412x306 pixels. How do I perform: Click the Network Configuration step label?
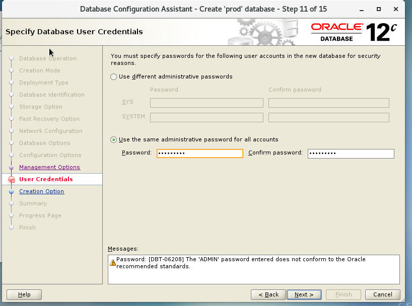tap(51, 131)
